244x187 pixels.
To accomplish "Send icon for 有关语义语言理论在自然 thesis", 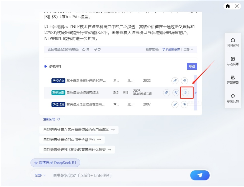I will (x=184, y=104).
